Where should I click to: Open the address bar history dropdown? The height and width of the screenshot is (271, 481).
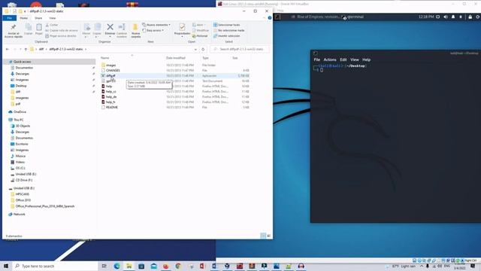click(195, 49)
